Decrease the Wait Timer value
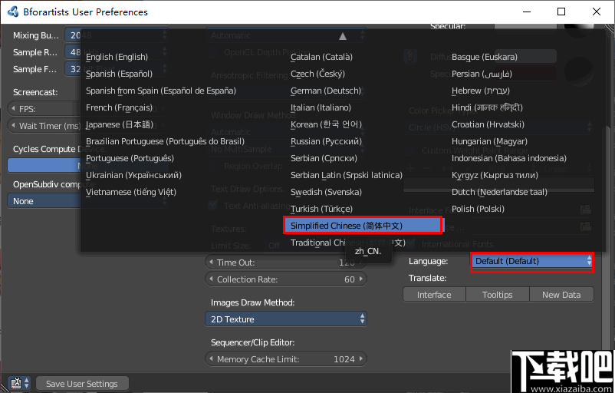This screenshot has height=393, width=615. [x=12, y=126]
